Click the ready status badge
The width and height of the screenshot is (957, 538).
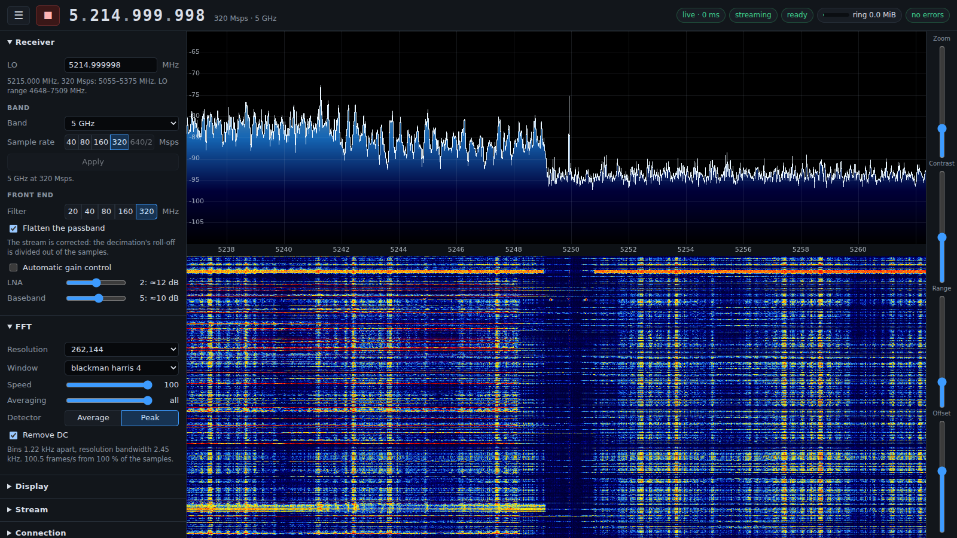797,15
